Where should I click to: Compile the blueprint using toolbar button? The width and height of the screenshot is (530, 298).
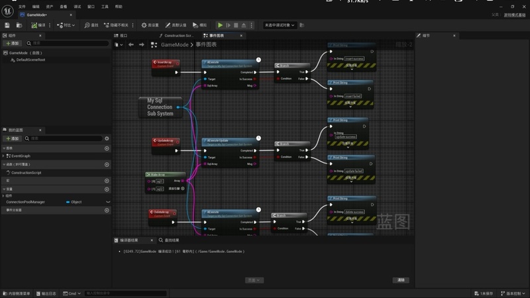(38, 25)
